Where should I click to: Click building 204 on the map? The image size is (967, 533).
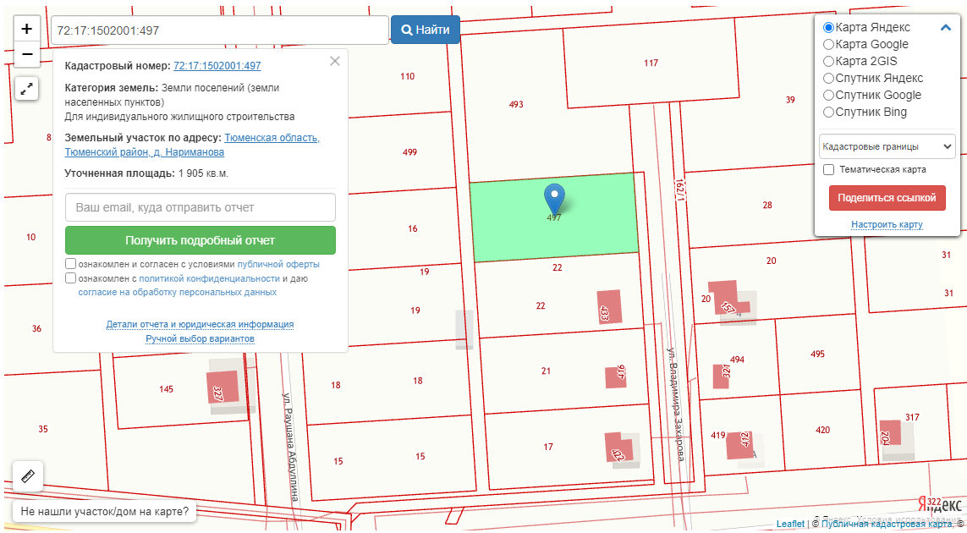coord(890,434)
